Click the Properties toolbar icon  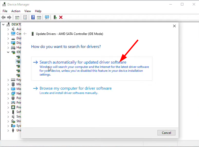[x=25, y=17]
